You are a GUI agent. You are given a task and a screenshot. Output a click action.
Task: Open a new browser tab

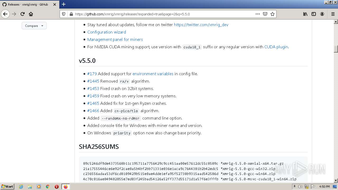[x=64, y=4]
